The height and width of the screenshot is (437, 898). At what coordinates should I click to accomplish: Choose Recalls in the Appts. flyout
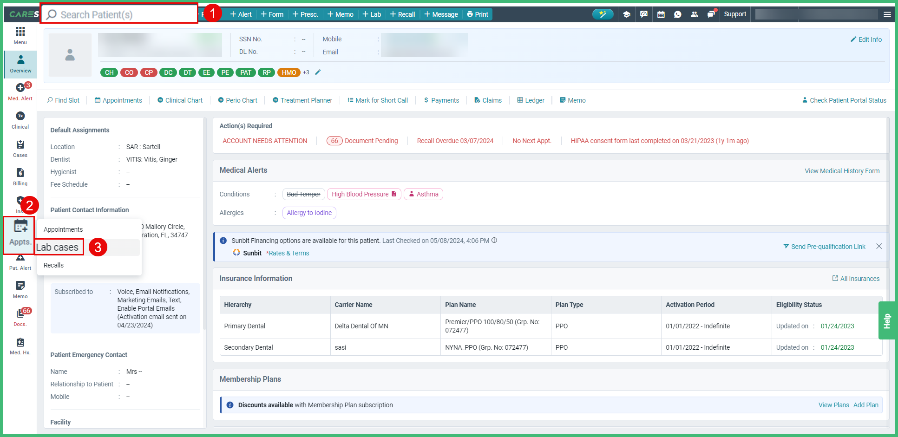(x=53, y=265)
